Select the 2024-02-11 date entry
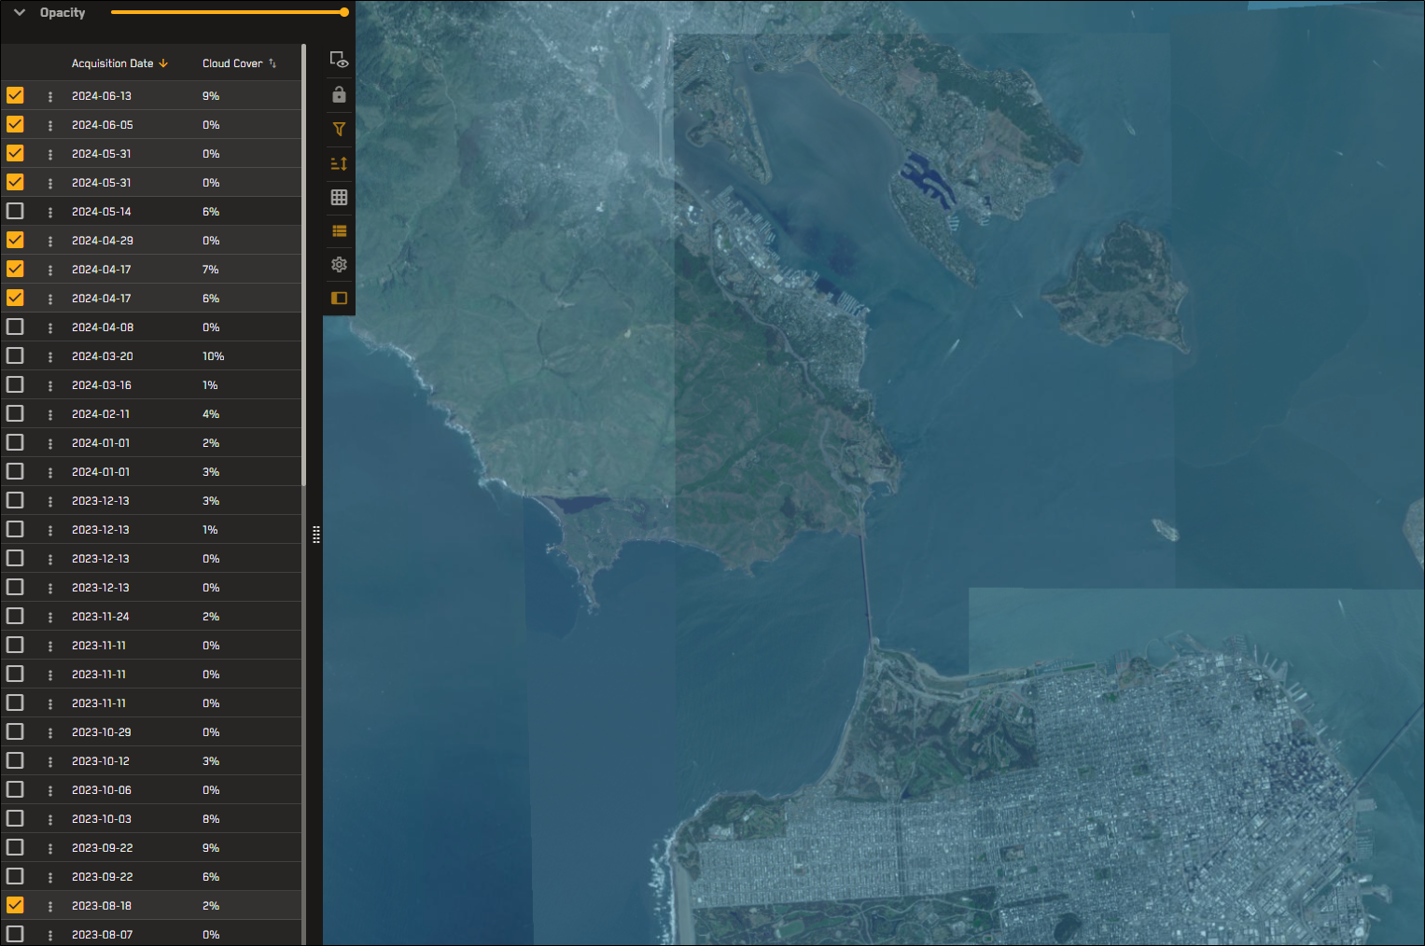This screenshot has height=946, width=1425. (x=101, y=414)
